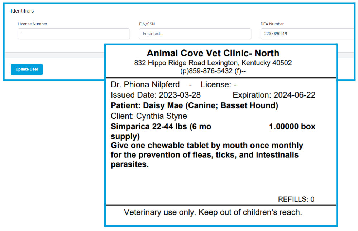Click into the EIN/SSN text field

(195, 34)
